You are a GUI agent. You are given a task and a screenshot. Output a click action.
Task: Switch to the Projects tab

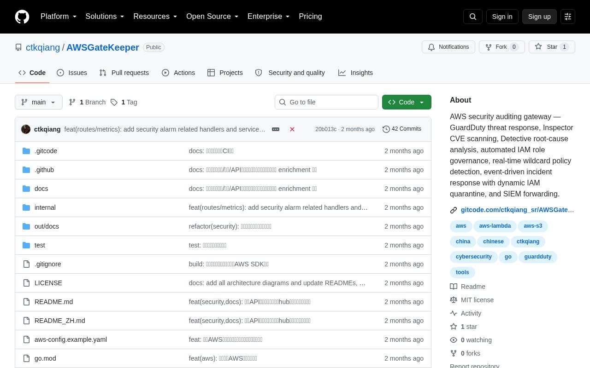pos(225,73)
